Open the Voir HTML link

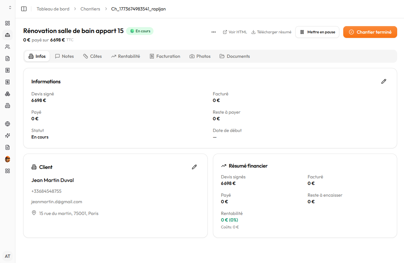click(235, 32)
